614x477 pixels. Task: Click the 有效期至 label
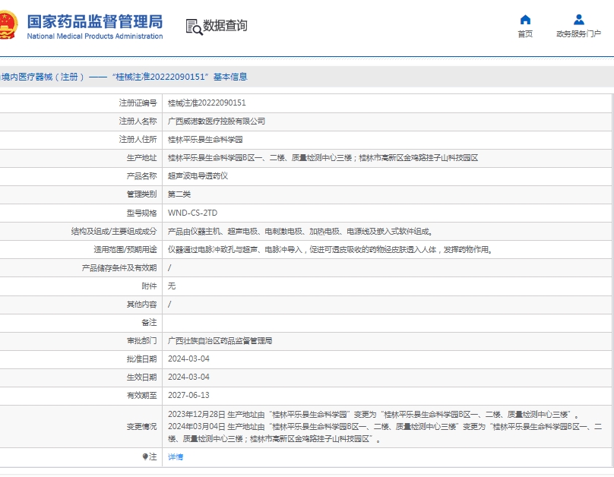coord(142,395)
